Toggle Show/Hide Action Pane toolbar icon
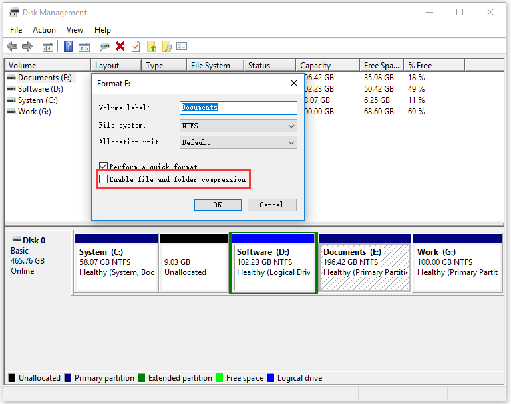 [84, 47]
